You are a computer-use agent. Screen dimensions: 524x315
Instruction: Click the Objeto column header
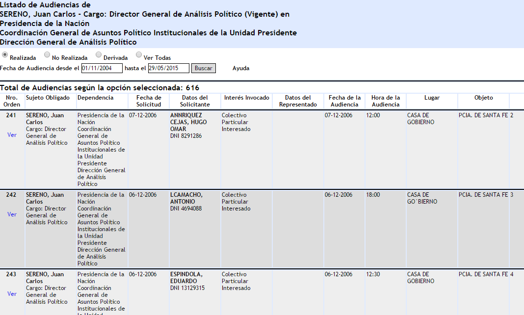coord(483,98)
